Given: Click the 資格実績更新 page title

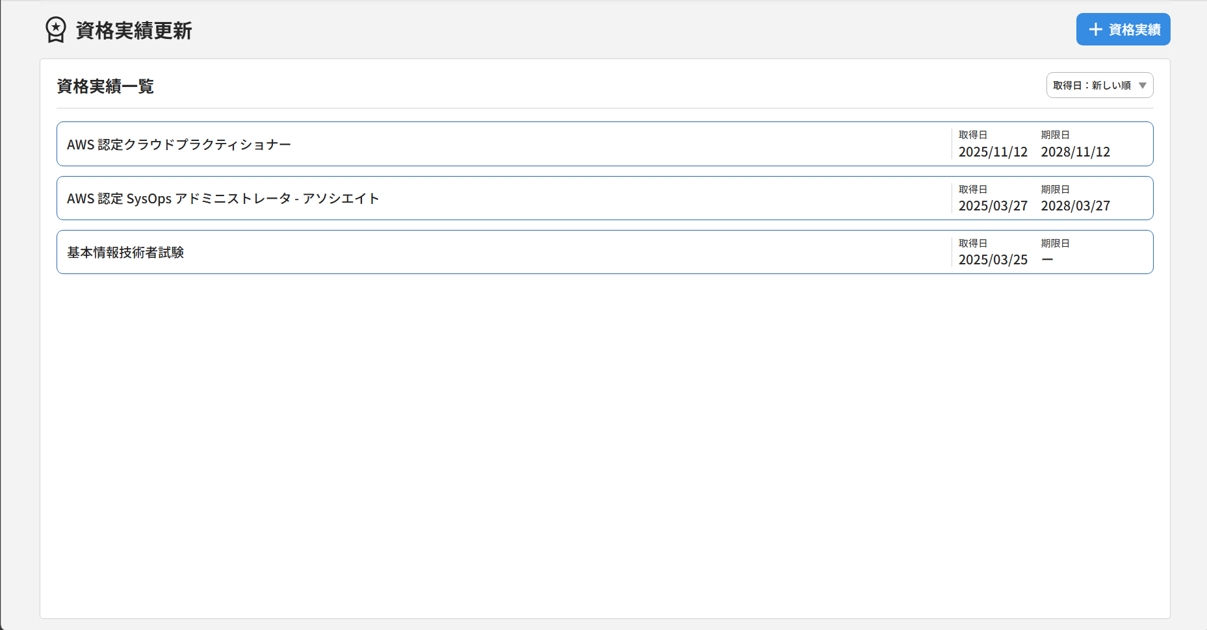Looking at the screenshot, I should click(x=132, y=30).
